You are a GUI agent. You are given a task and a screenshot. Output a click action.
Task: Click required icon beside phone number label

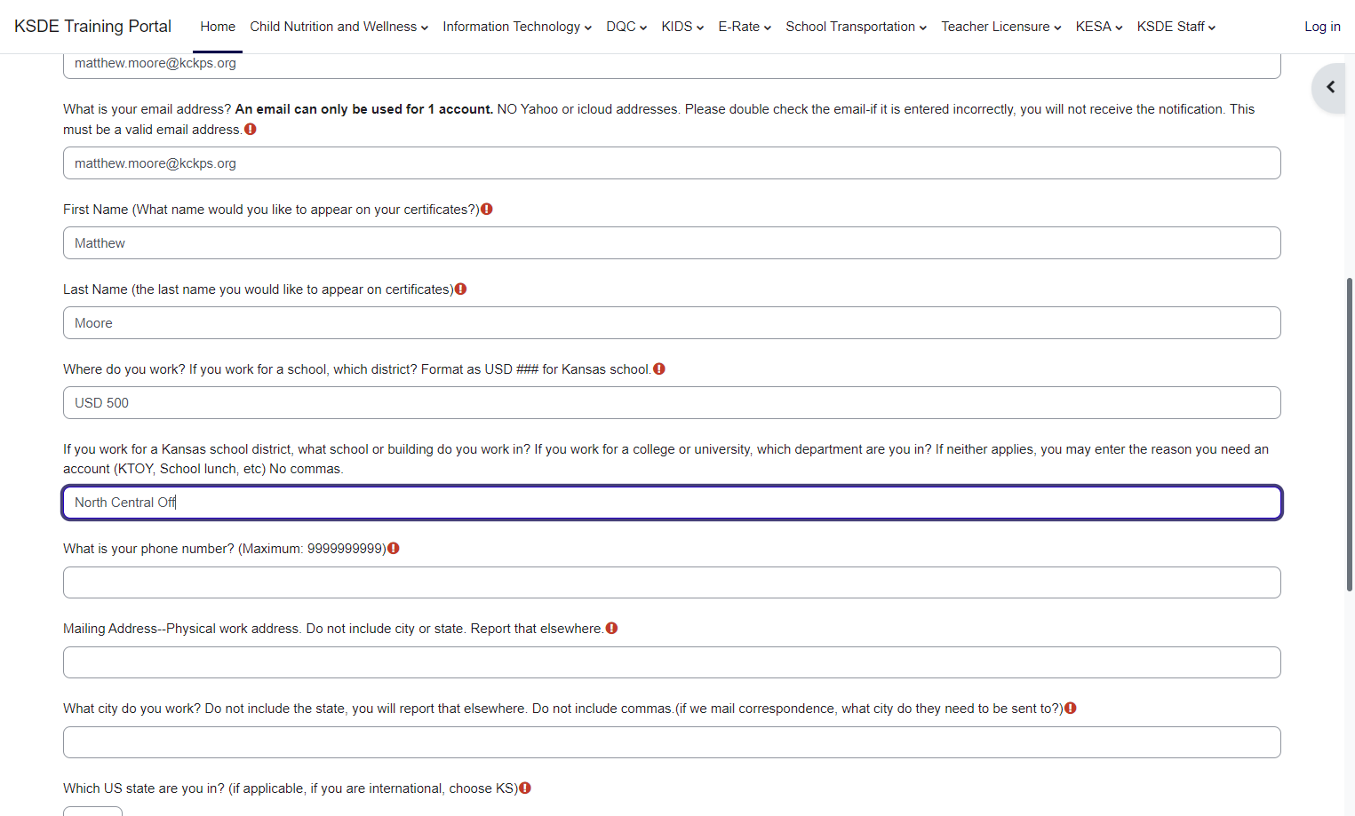click(394, 549)
